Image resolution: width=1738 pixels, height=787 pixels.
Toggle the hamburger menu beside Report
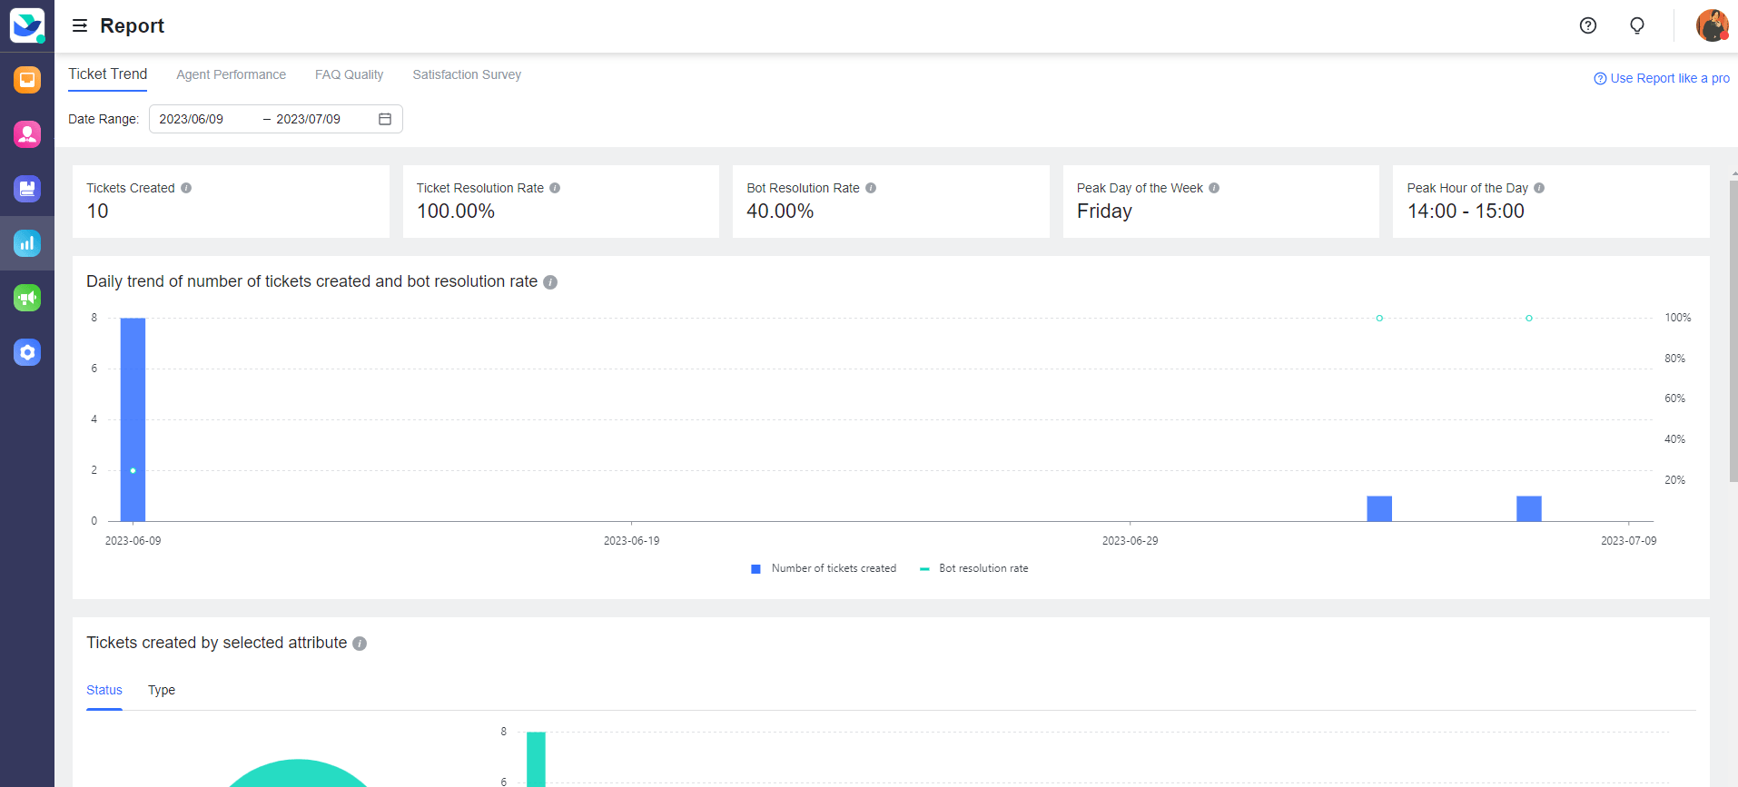click(80, 25)
